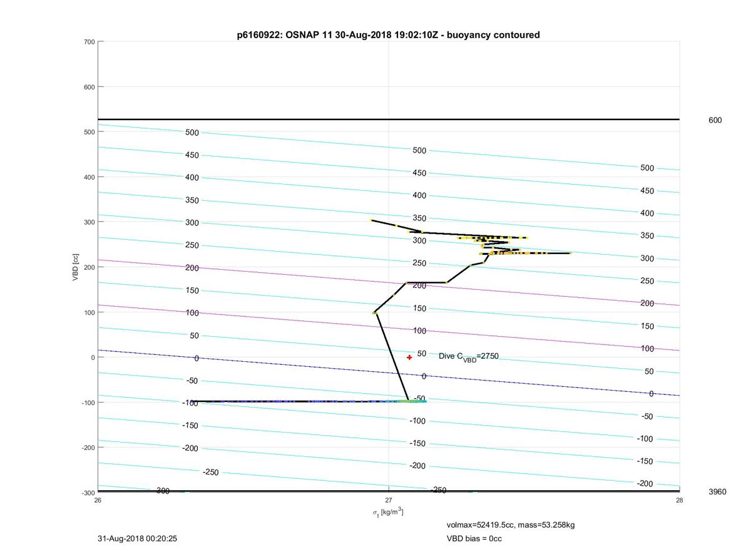
Task: Click x-axis tick label '26'
Action: [98, 500]
